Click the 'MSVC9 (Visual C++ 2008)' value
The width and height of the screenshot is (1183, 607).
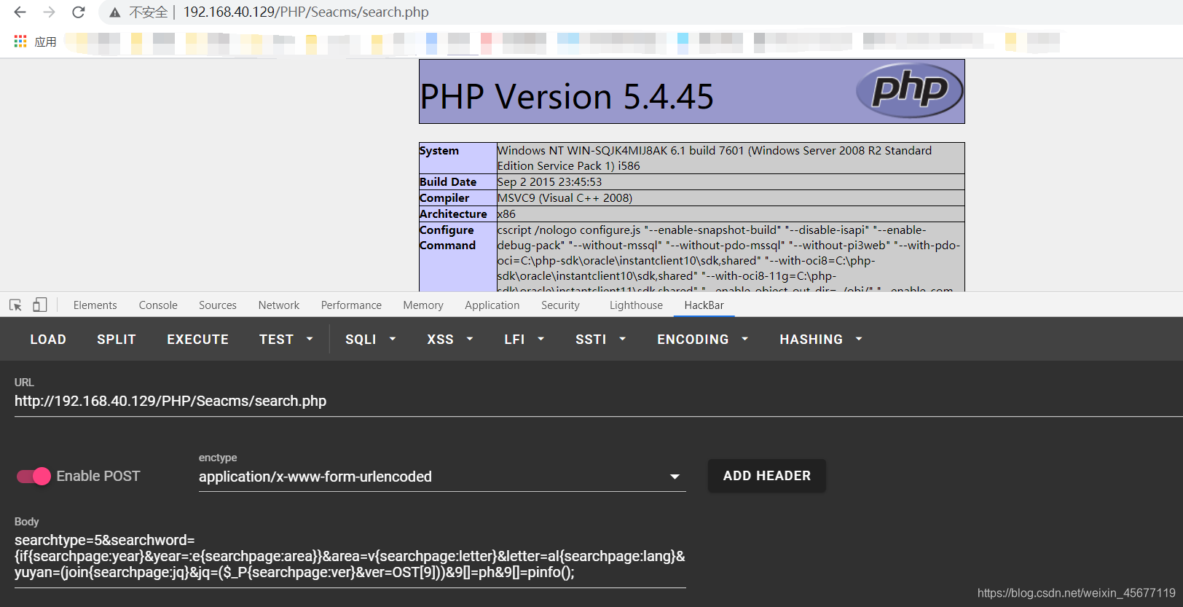[565, 198]
